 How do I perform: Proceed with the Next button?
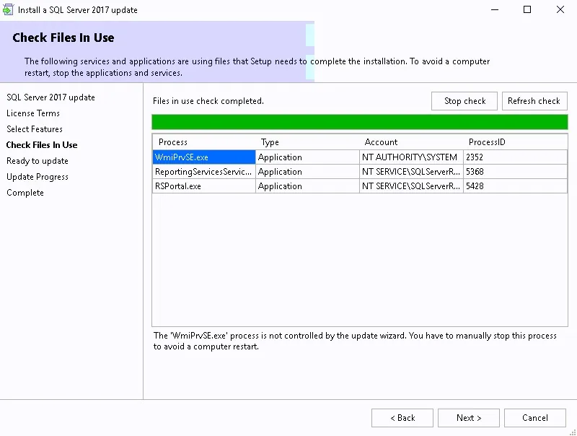click(468, 418)
